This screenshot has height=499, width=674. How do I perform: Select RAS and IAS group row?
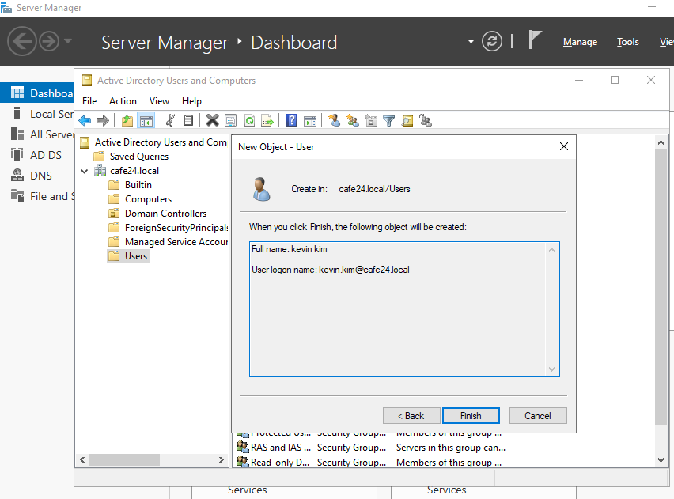point(371,448)
